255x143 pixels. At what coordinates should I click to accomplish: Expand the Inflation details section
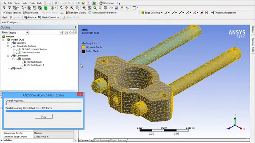coord(2,140)
